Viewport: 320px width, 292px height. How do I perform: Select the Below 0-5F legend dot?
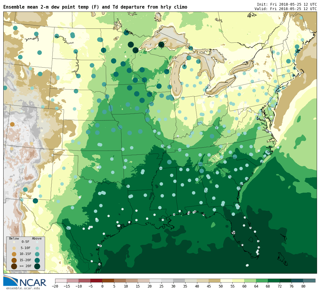14,242
